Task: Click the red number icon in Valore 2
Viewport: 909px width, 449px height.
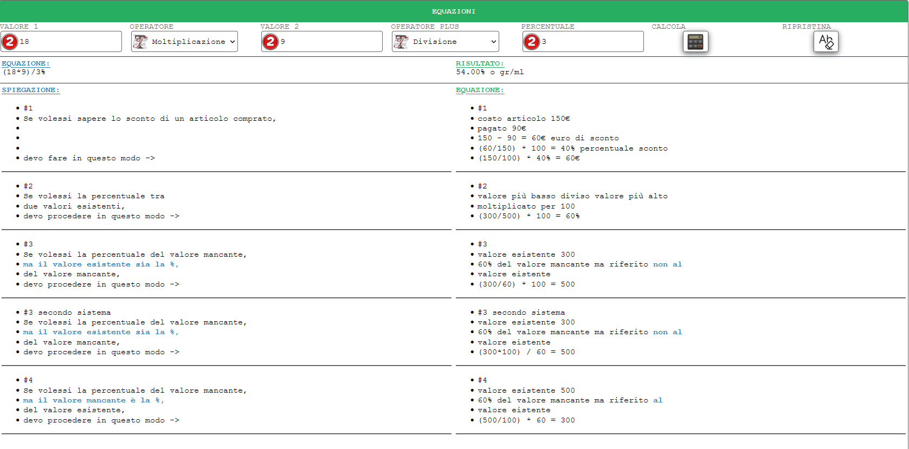Action: point(270,41)
